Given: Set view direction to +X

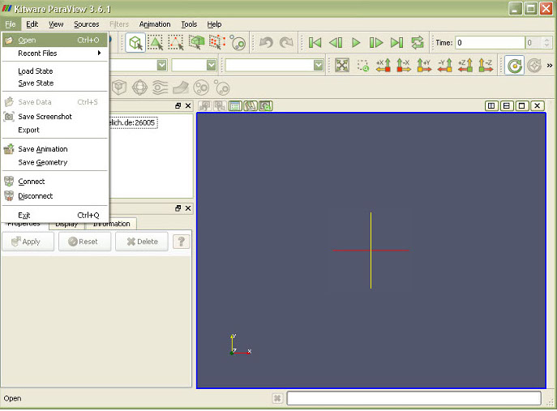Looking at the screenshot, I should pyautogui.click(x=383, y=66).
